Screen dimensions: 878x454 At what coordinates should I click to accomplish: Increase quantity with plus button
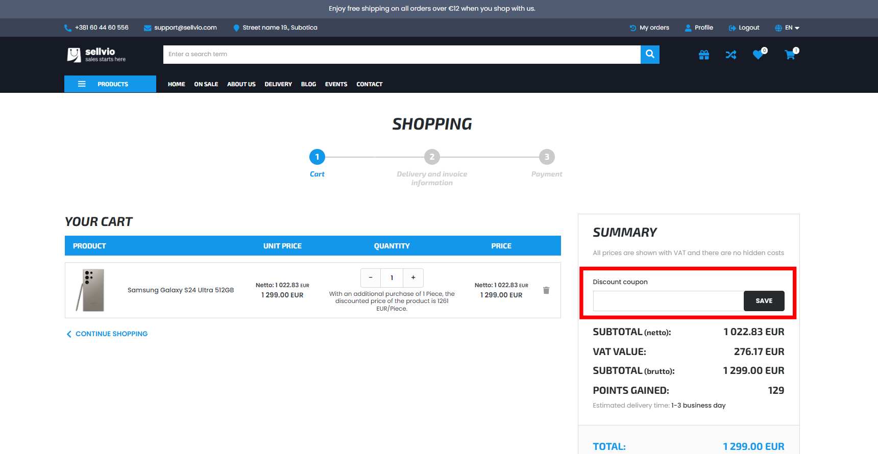coord(413,278)
